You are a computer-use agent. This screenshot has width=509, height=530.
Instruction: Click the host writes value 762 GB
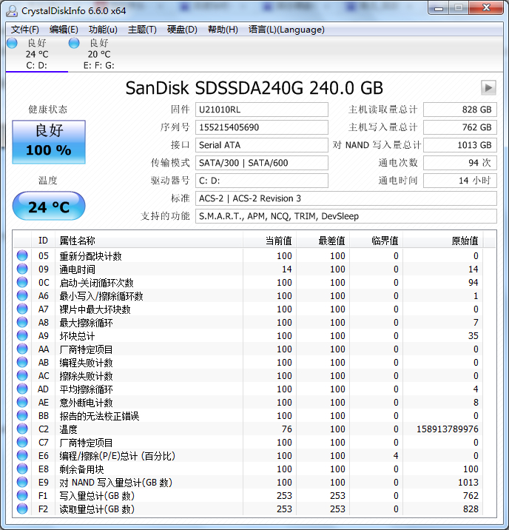coord(460,127)
